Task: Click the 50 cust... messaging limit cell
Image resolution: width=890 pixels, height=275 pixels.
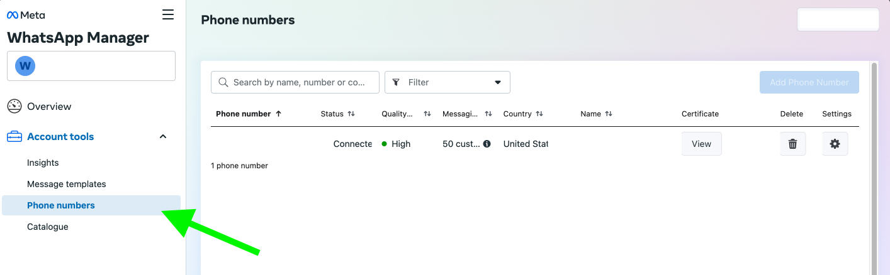Action: point(461,144)
